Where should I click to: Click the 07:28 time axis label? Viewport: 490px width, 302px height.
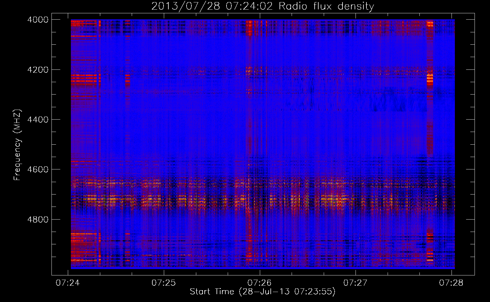451,283
